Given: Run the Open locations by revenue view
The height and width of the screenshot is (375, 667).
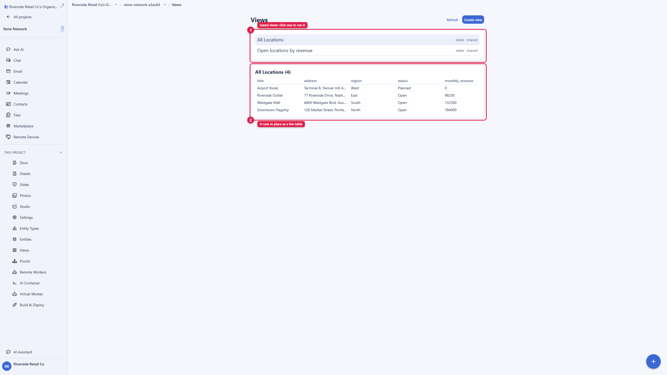Looking at the screenshot, I should point(367,50).
